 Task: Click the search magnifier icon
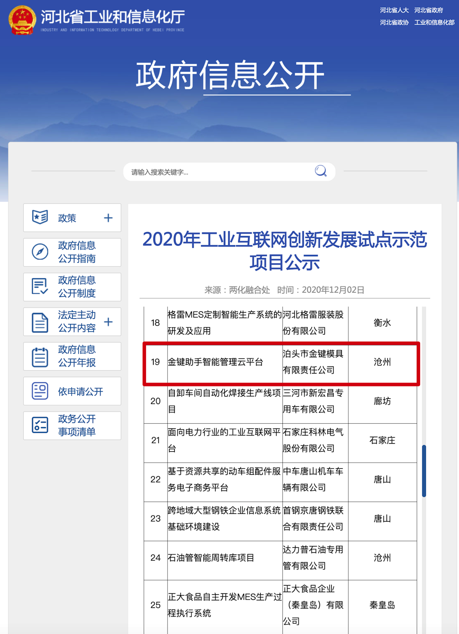pos(321,171)
